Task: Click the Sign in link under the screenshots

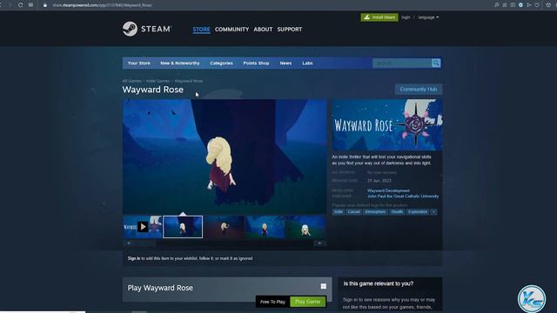Action: [x=134, y=258]
